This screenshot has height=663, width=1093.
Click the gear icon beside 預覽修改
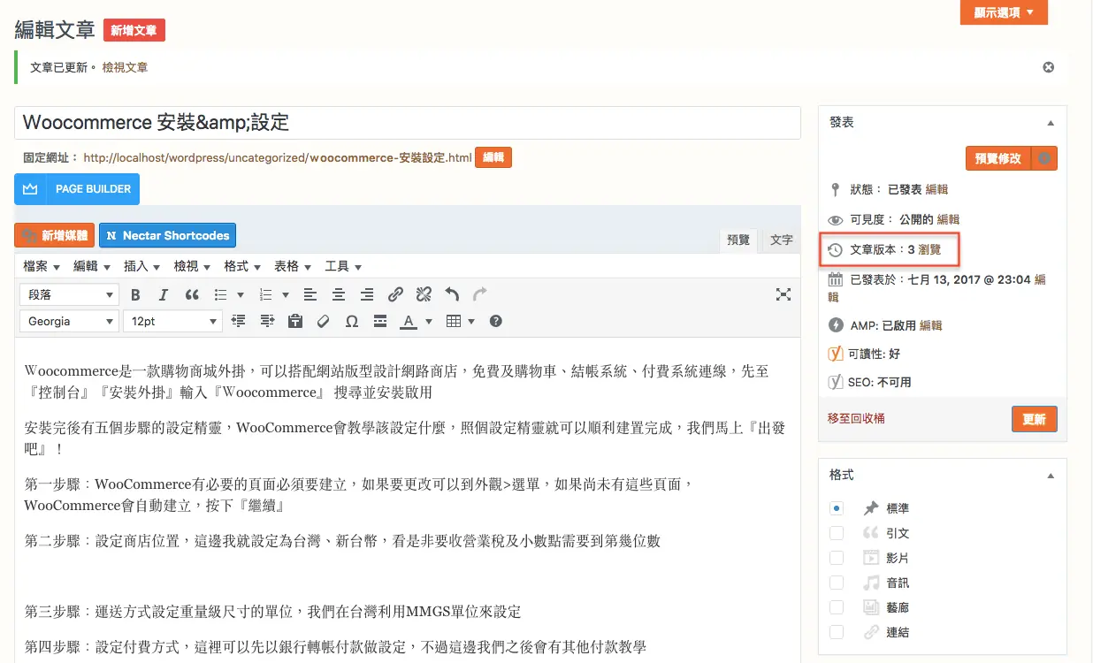coord(1045,158)
